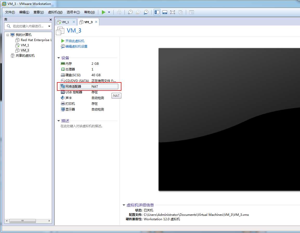
Task: Click the 显示器 display device icon
Action: coord(63,109)
